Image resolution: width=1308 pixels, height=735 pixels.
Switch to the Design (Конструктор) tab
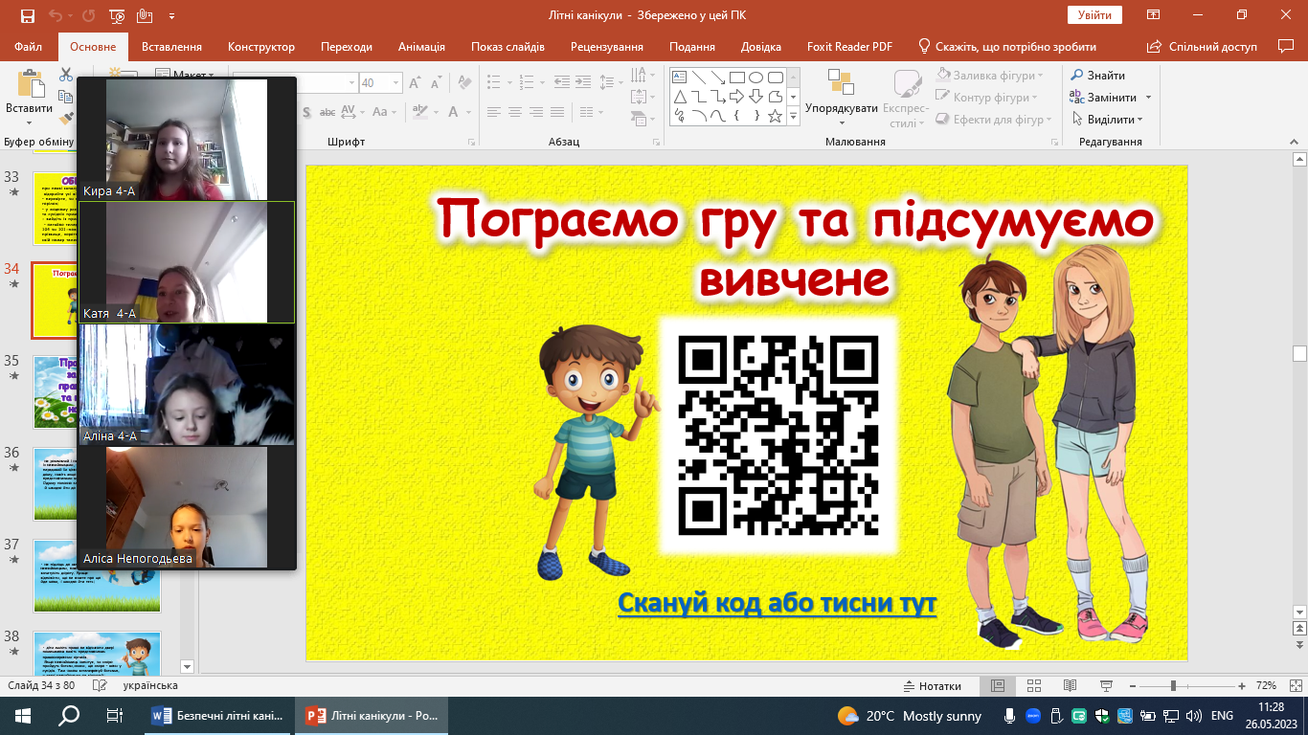pos(261,46)
